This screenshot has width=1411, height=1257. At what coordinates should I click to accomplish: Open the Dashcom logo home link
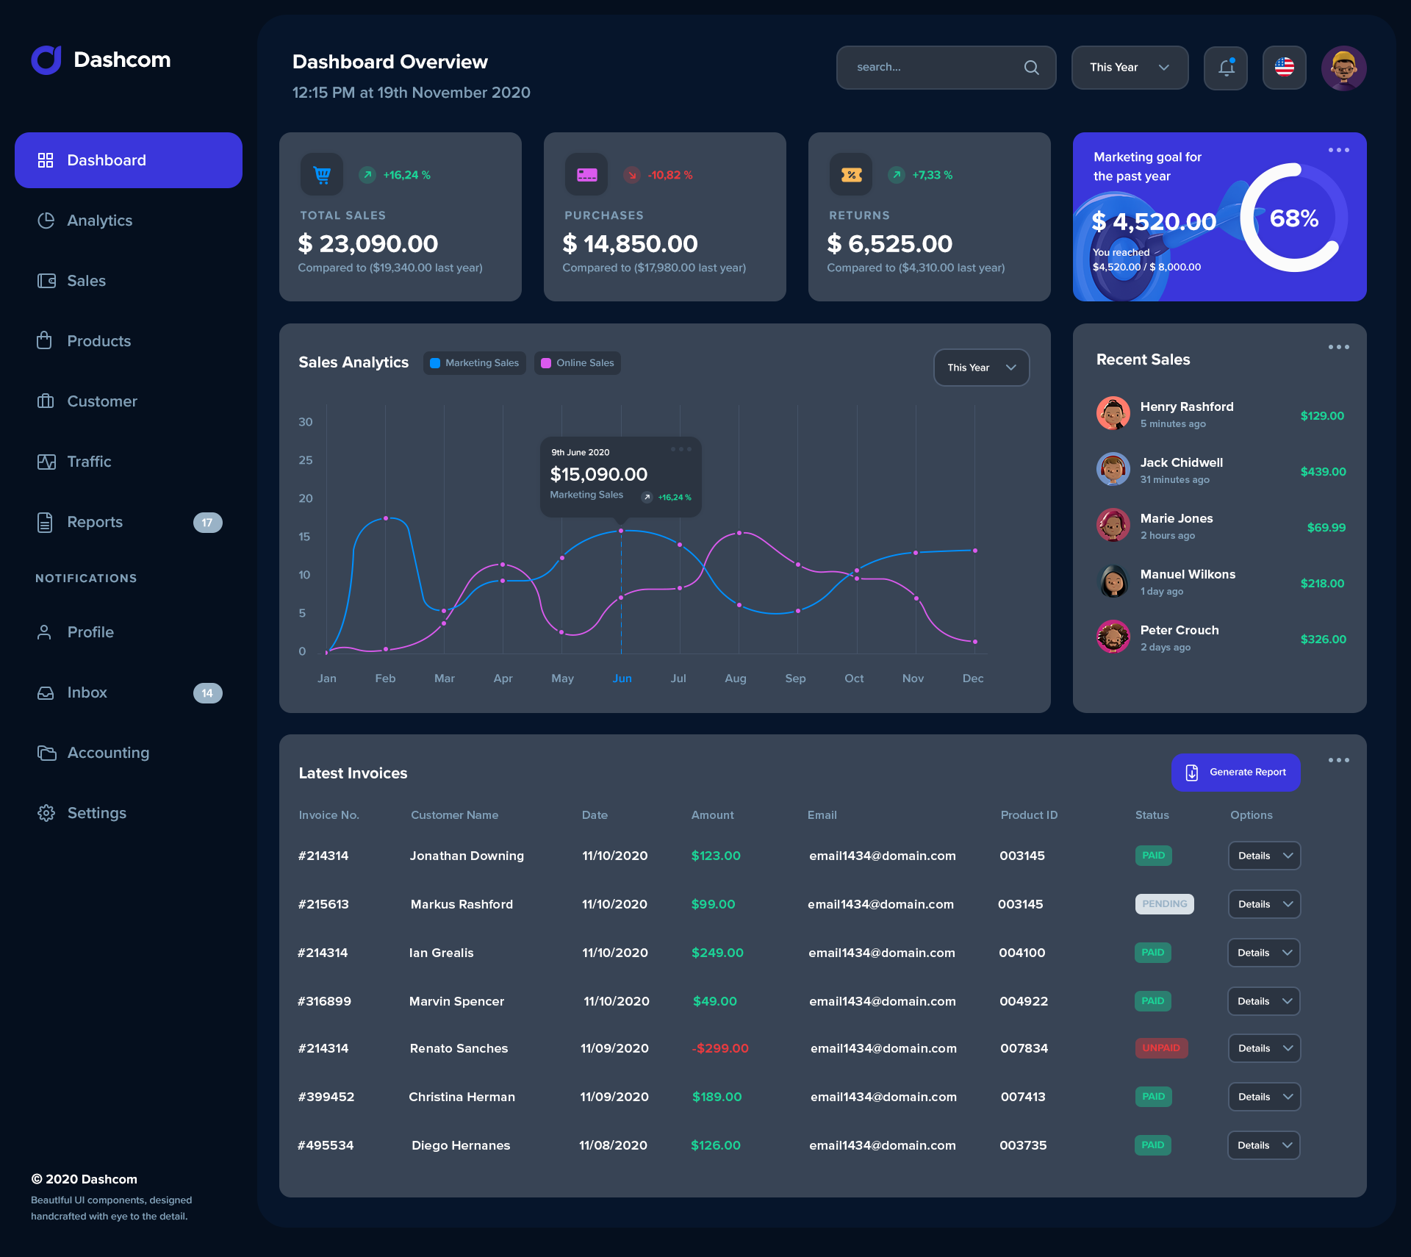click(101, 60)
